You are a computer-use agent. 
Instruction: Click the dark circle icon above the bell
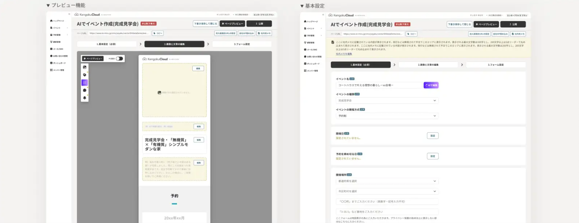tap(84, 90)
